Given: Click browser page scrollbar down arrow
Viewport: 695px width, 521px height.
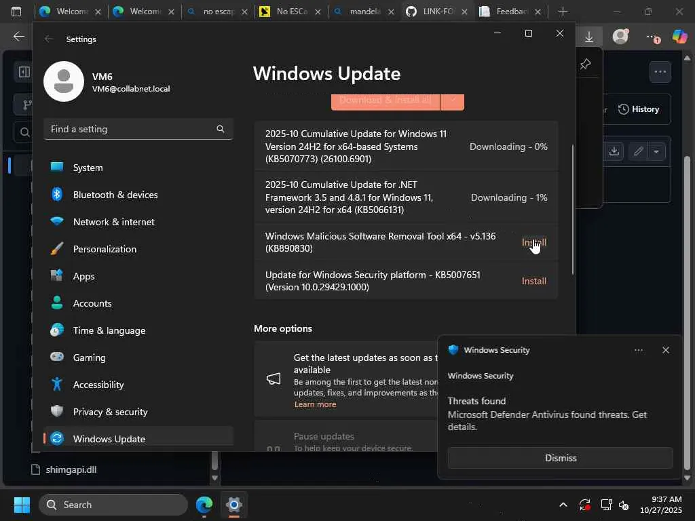Looking at the screenshot, I should click(687, 478).
